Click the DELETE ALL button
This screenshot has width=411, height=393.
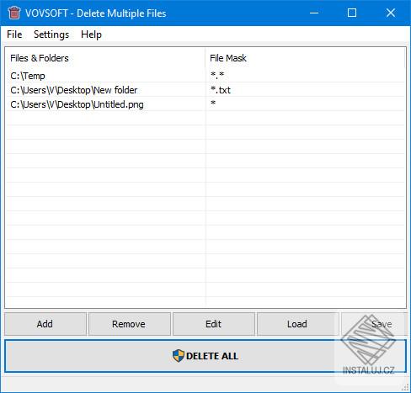click(205, 356)
